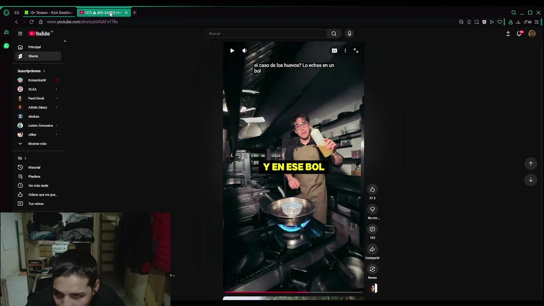This screenshot has width=544, height=306.
Task: Open browser tab search magnifier
Action: (x=513, y=13)
